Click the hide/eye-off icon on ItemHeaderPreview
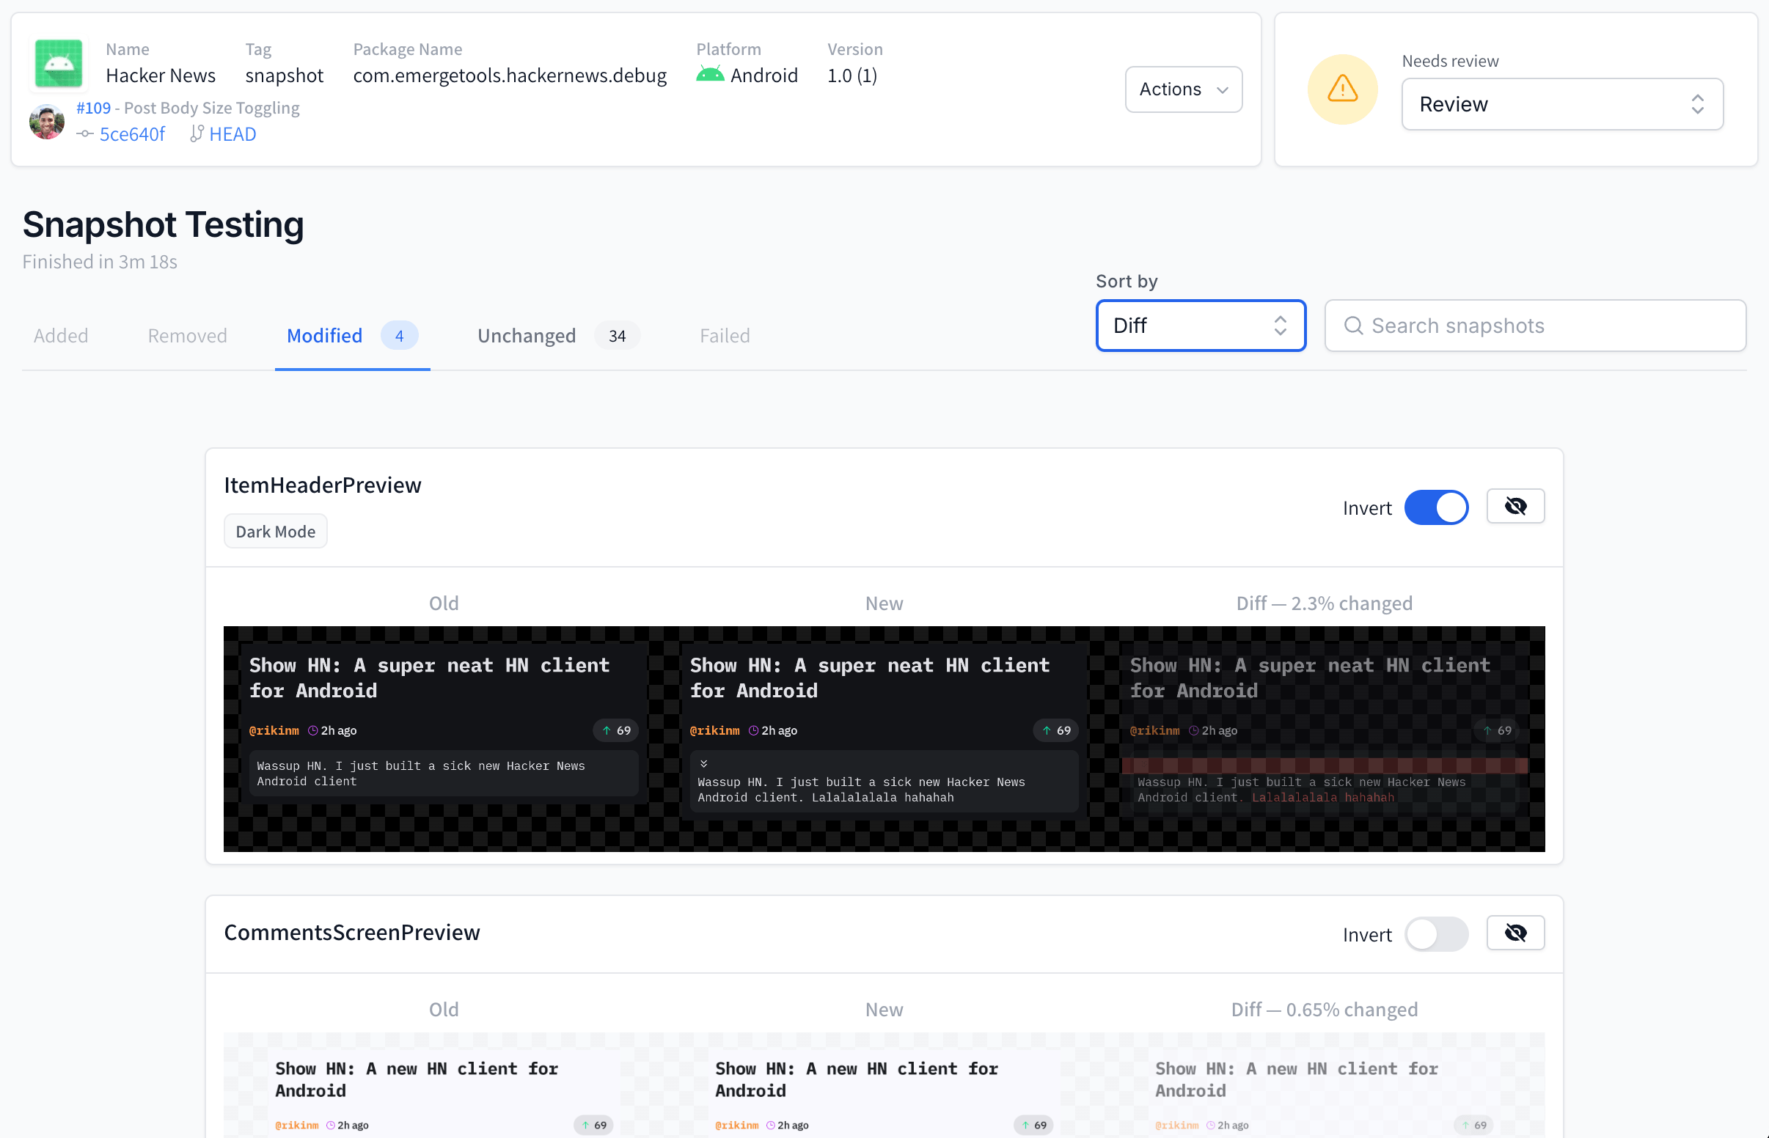The image size is (1769, 1138). pyautogui.click(x=1515, y=507)
